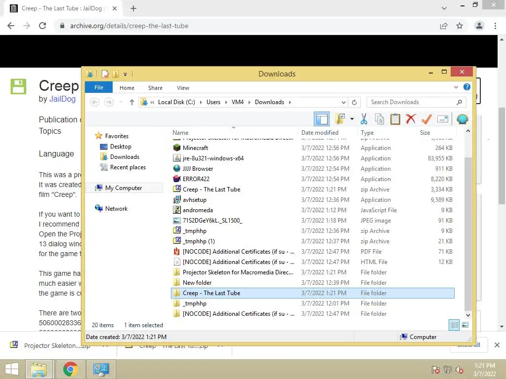Click inside the Search Downloads field
Image resolution: width=506 pixels, height=379 pixels.
point(416,102)
